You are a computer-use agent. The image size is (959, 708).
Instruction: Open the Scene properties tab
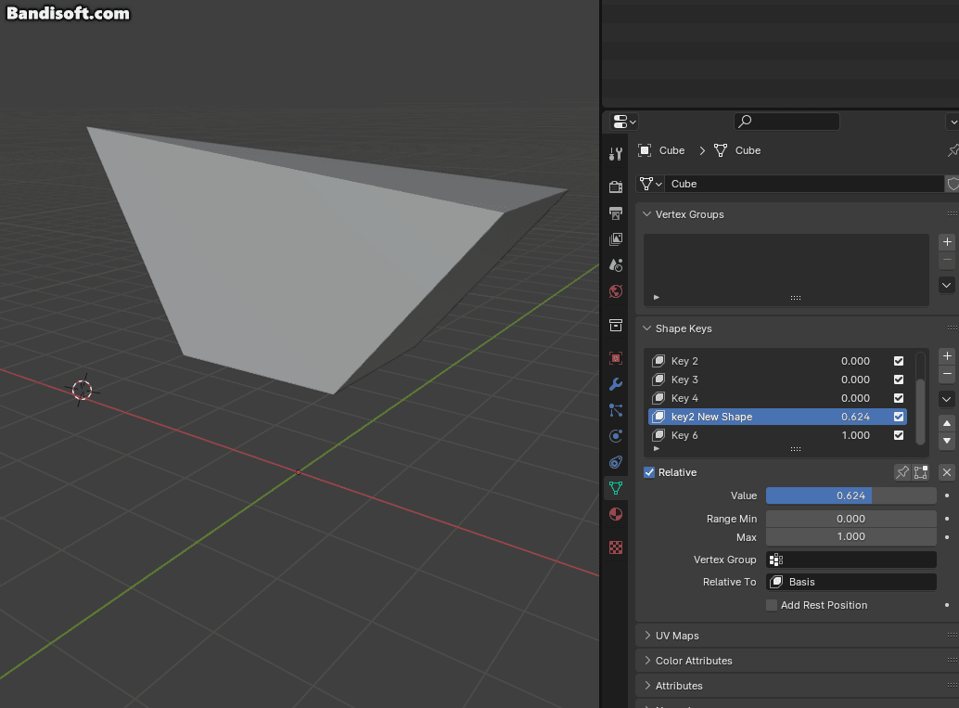[615, 265]
